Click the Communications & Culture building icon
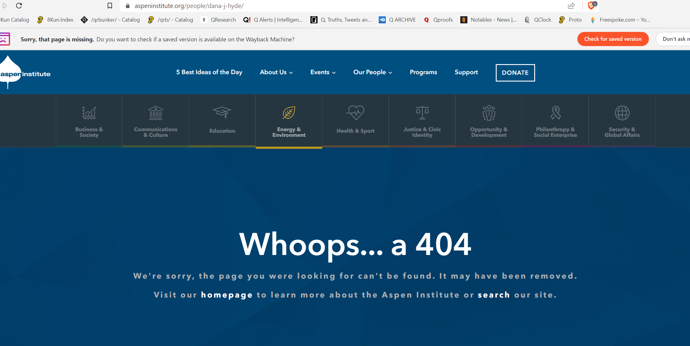Image resolution: width=690 pixels, height=346 pixels. pos(156,113)
